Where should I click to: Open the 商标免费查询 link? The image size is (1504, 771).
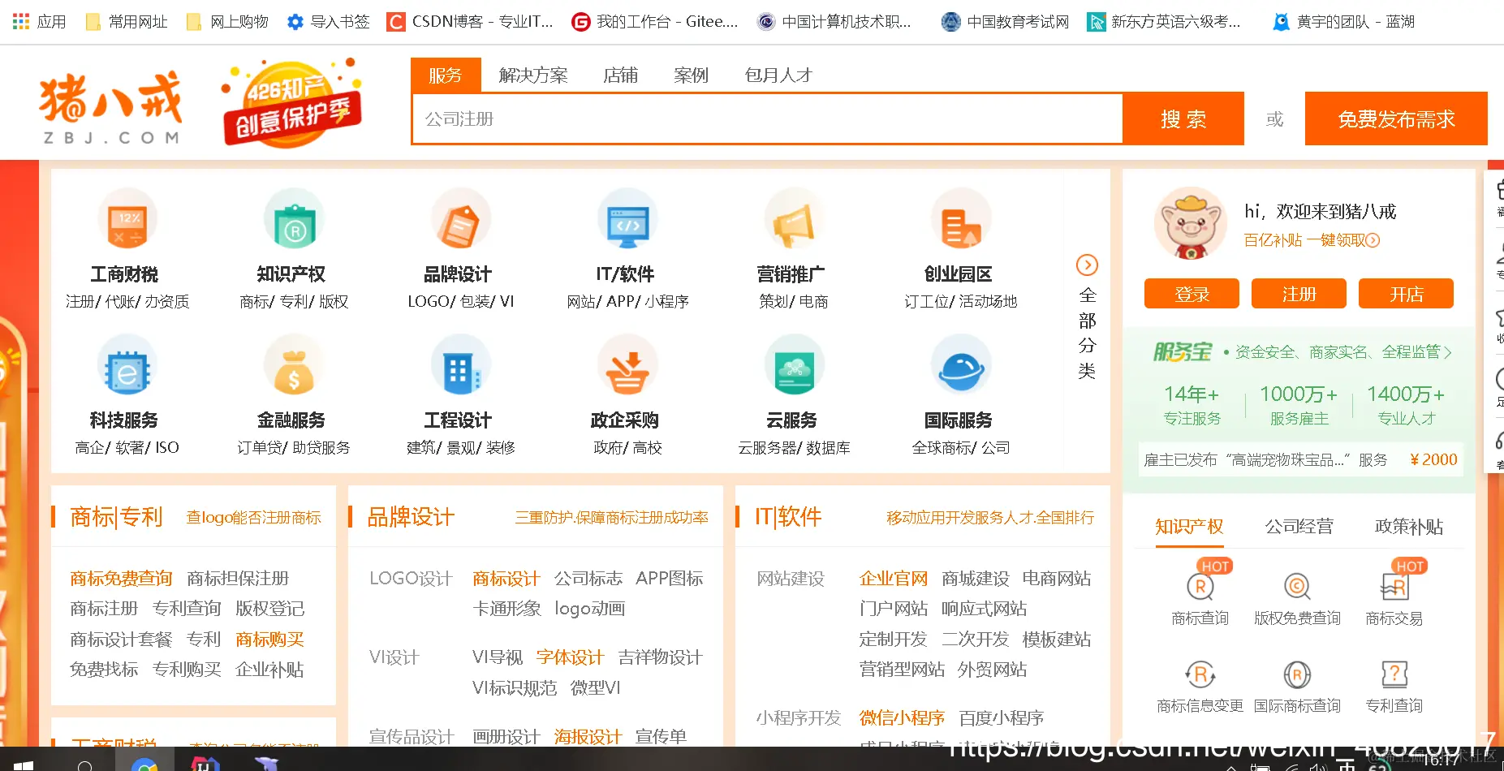click(120, 578)
